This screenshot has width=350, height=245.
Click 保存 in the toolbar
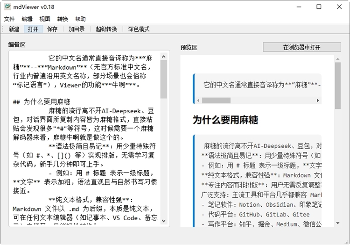(x=52, y=29)
